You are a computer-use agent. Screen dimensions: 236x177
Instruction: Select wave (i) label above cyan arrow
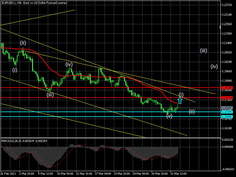point(181,95)
